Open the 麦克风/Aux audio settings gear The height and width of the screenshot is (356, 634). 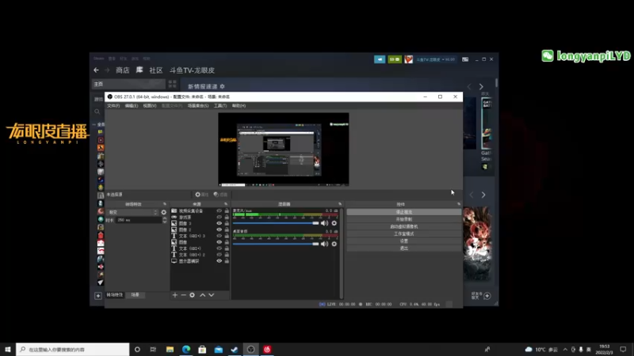click(334, 223)
